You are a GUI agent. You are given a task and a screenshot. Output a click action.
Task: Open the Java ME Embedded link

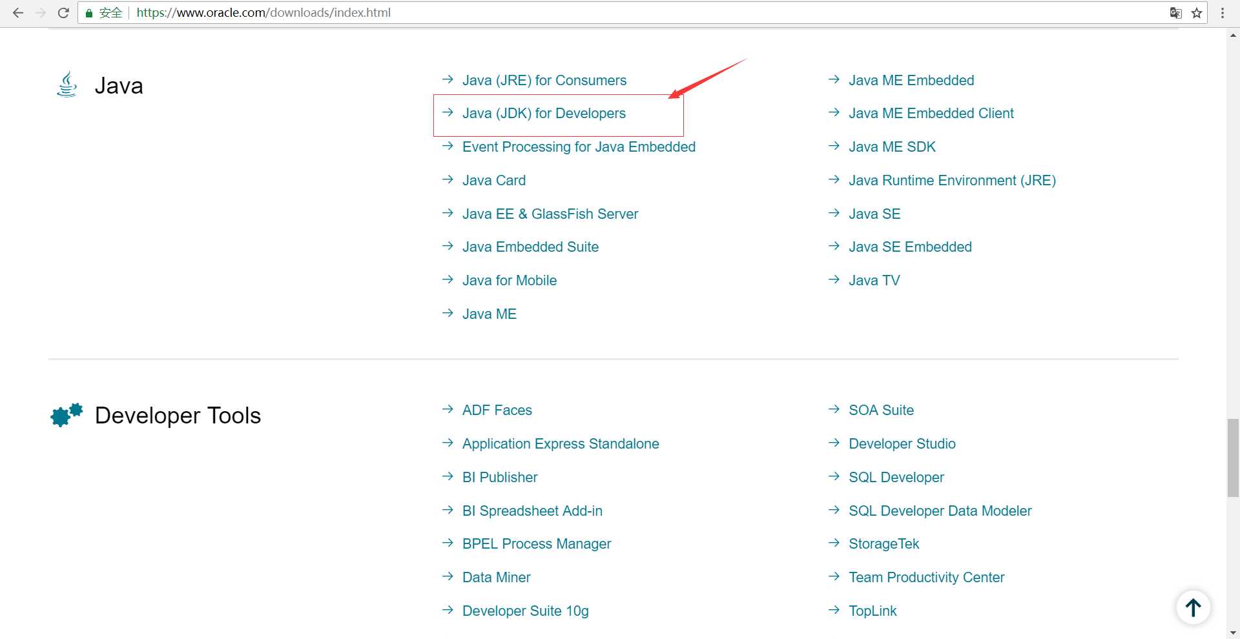(x=911, y=81)
